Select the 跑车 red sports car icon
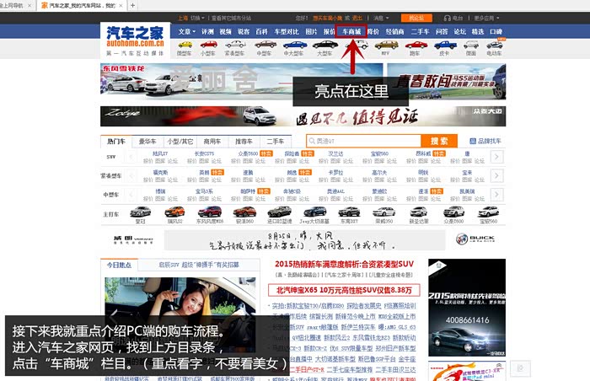The height and width of the screenshot is (381, 590). click(x=416, y=46)
